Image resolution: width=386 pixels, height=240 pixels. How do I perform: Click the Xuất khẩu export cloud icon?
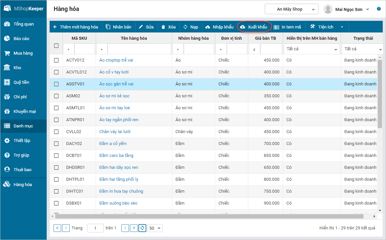pyautogui.click(x=243, y=27)
